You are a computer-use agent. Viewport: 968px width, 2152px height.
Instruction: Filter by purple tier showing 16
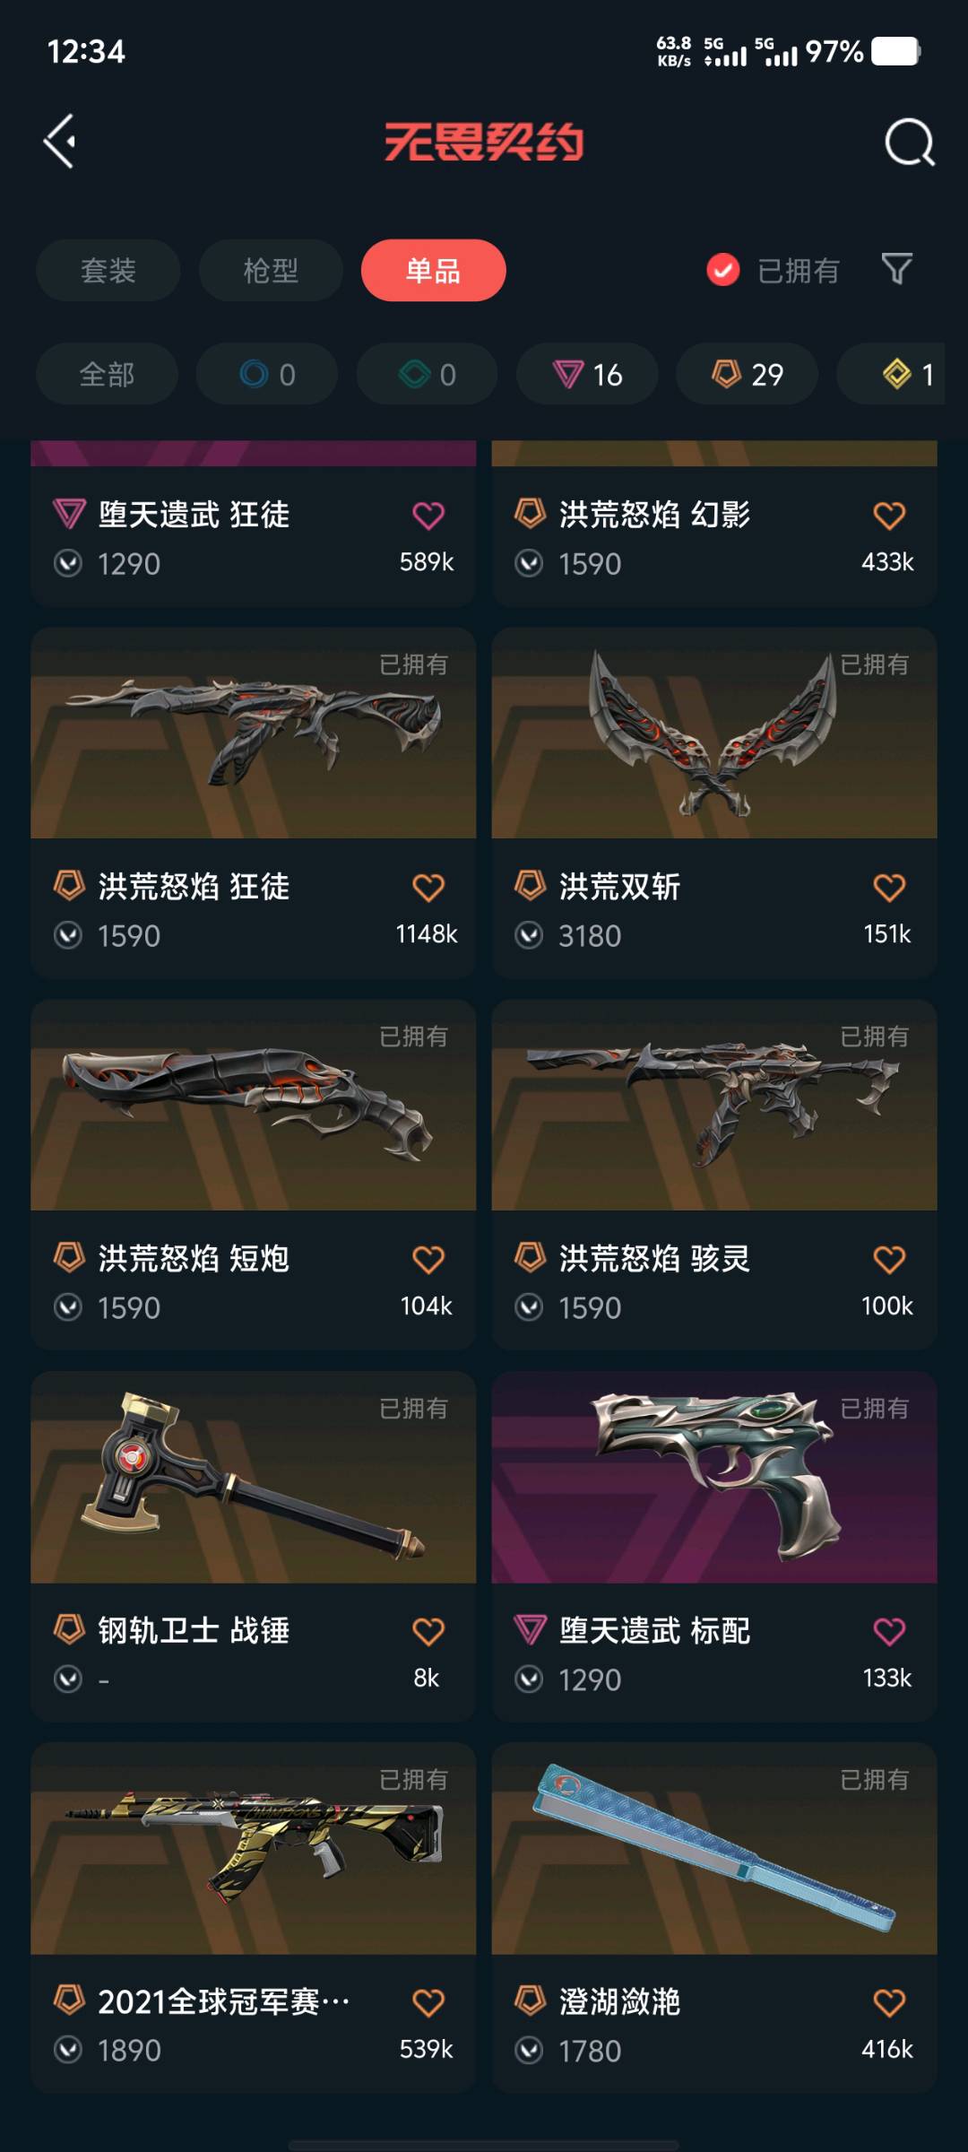(x=587, y=374)
